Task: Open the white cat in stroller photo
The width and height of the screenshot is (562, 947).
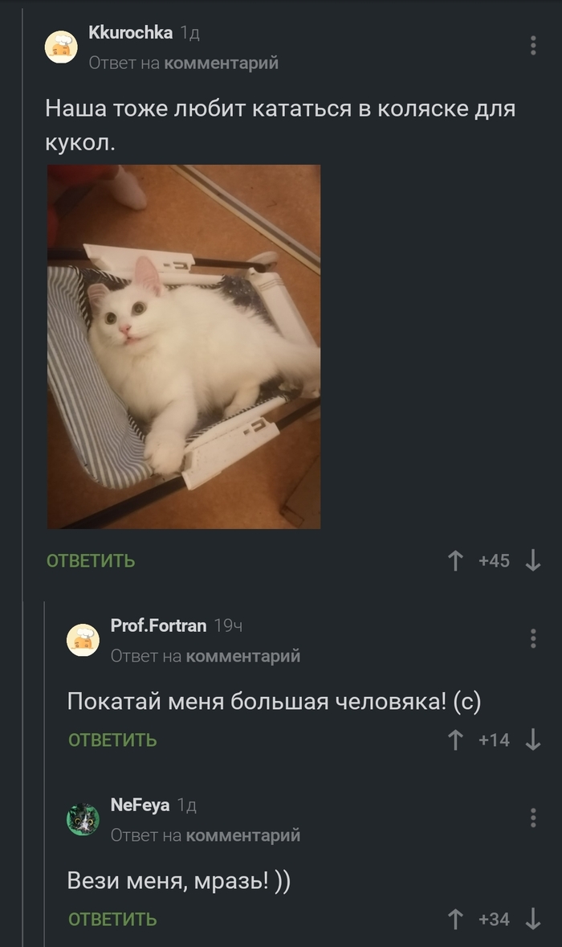Action: [x=184, y=346]
